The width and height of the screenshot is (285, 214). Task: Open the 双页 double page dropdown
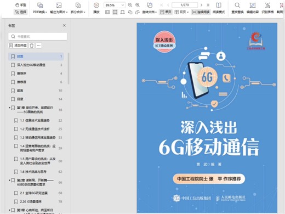click(181, 12)
